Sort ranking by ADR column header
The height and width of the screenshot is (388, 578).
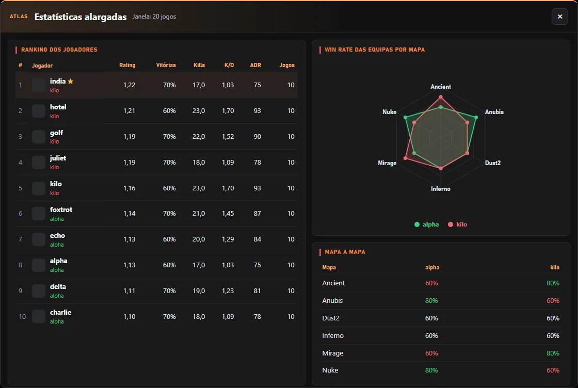pos(255,65)
